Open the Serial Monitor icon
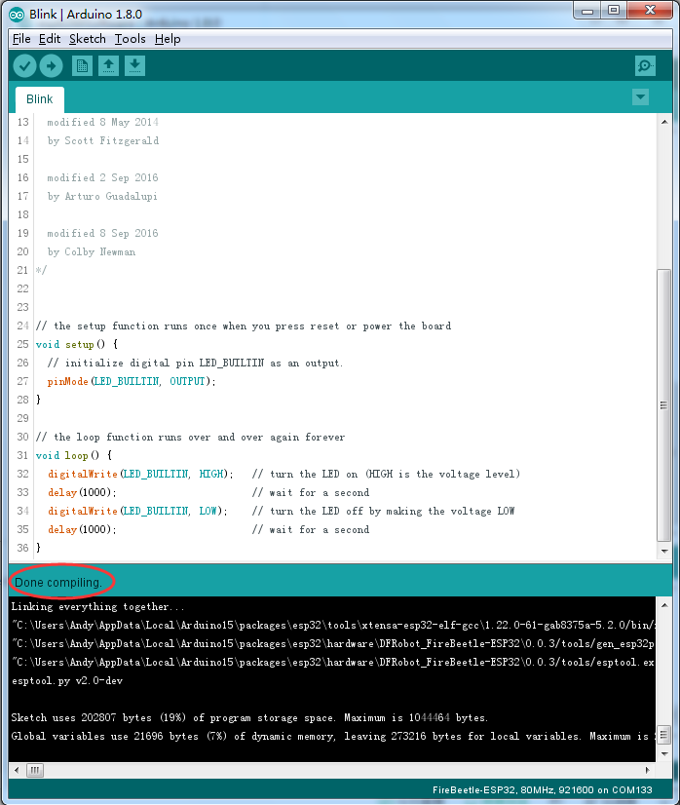 645,65
